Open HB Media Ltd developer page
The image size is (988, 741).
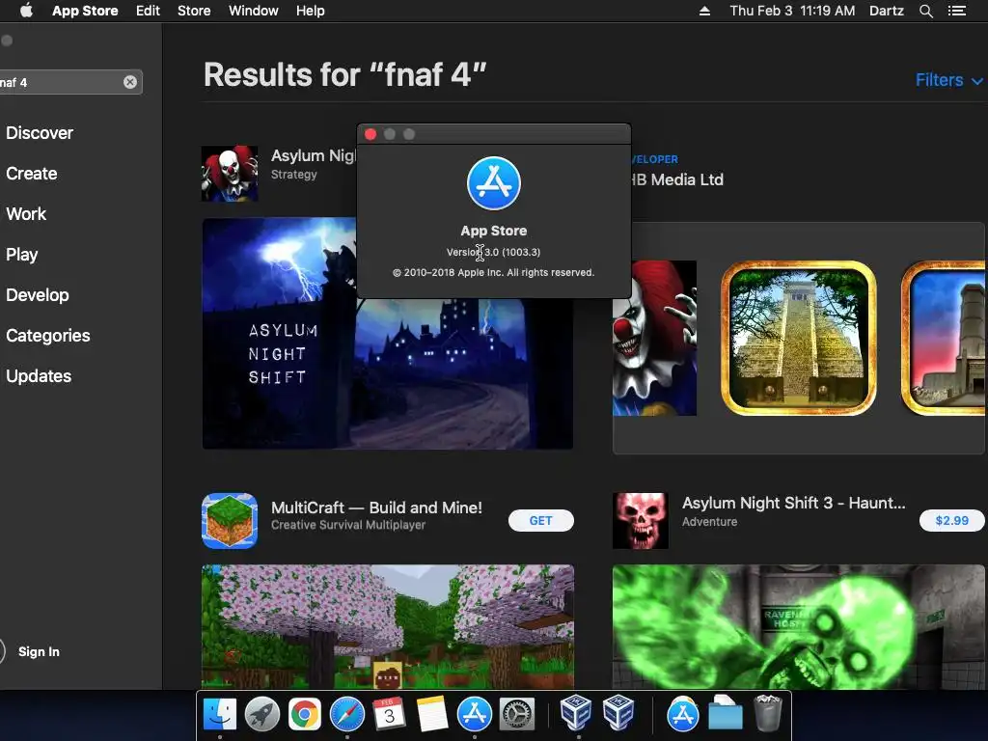tap(677, 179)
